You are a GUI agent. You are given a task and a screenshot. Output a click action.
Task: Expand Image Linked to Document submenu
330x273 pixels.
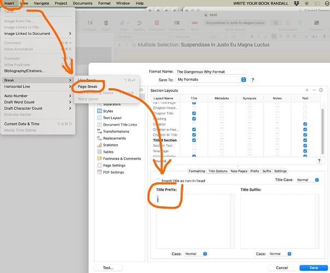(38, 34)
